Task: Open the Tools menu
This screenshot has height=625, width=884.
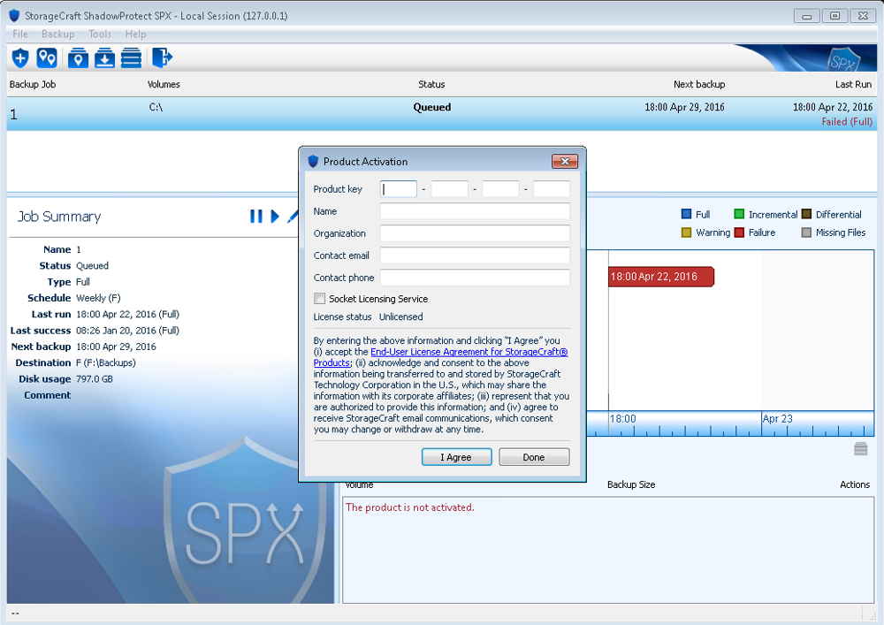Action: click(99, 34)
